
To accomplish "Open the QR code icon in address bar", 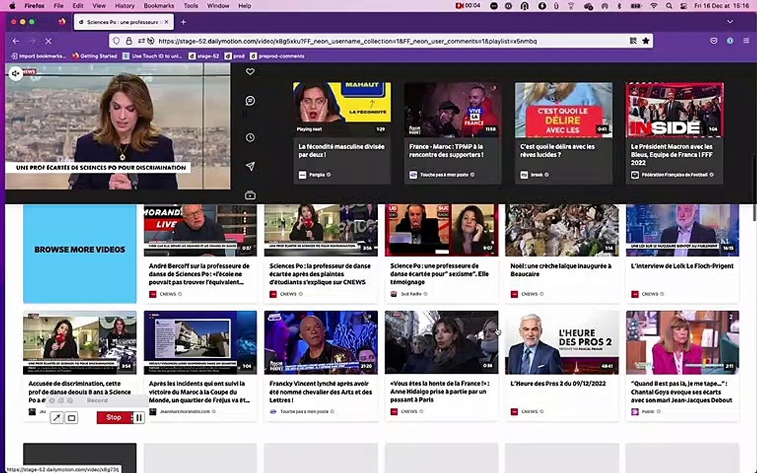I will tap(633, 41).
